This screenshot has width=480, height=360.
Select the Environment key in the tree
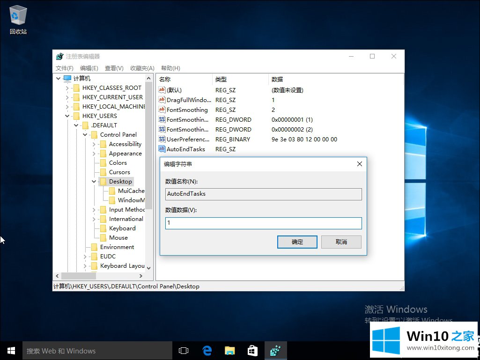click(x=117, y=247)
